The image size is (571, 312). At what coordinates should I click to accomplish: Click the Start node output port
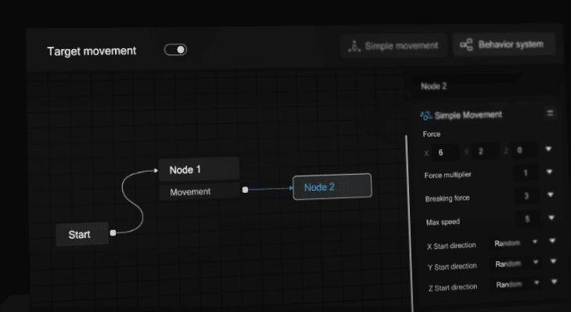(x=113, y=232)
